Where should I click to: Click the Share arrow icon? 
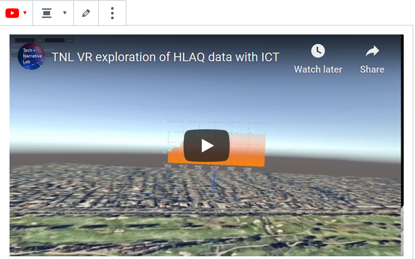(x=372, y=51)
